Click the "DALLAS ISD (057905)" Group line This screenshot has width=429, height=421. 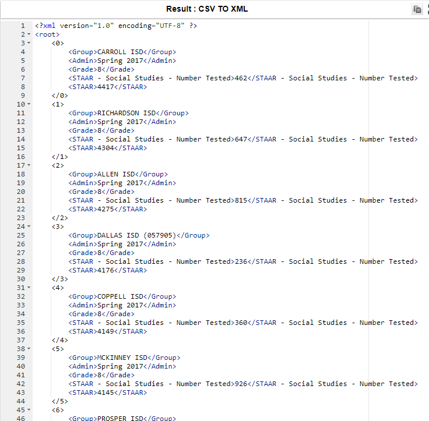click(x=139, y=235)
